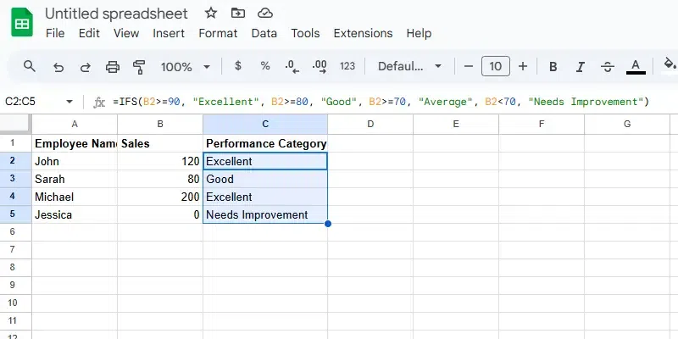The width and height of the screenshot is (678, 339).
Task: Undo the last action
Action: pyautogui.click(x=58, y=66)
